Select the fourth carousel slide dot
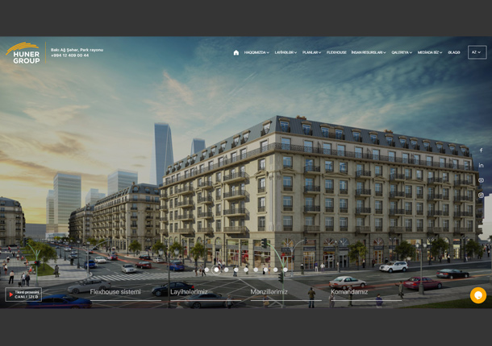 point(236,270)
